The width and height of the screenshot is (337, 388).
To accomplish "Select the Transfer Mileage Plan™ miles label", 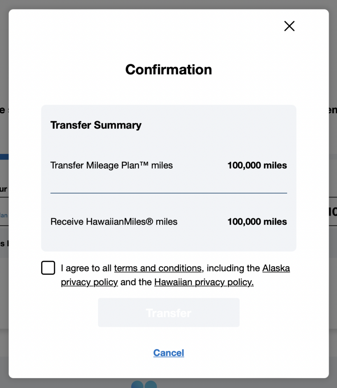I will [112, 165].
